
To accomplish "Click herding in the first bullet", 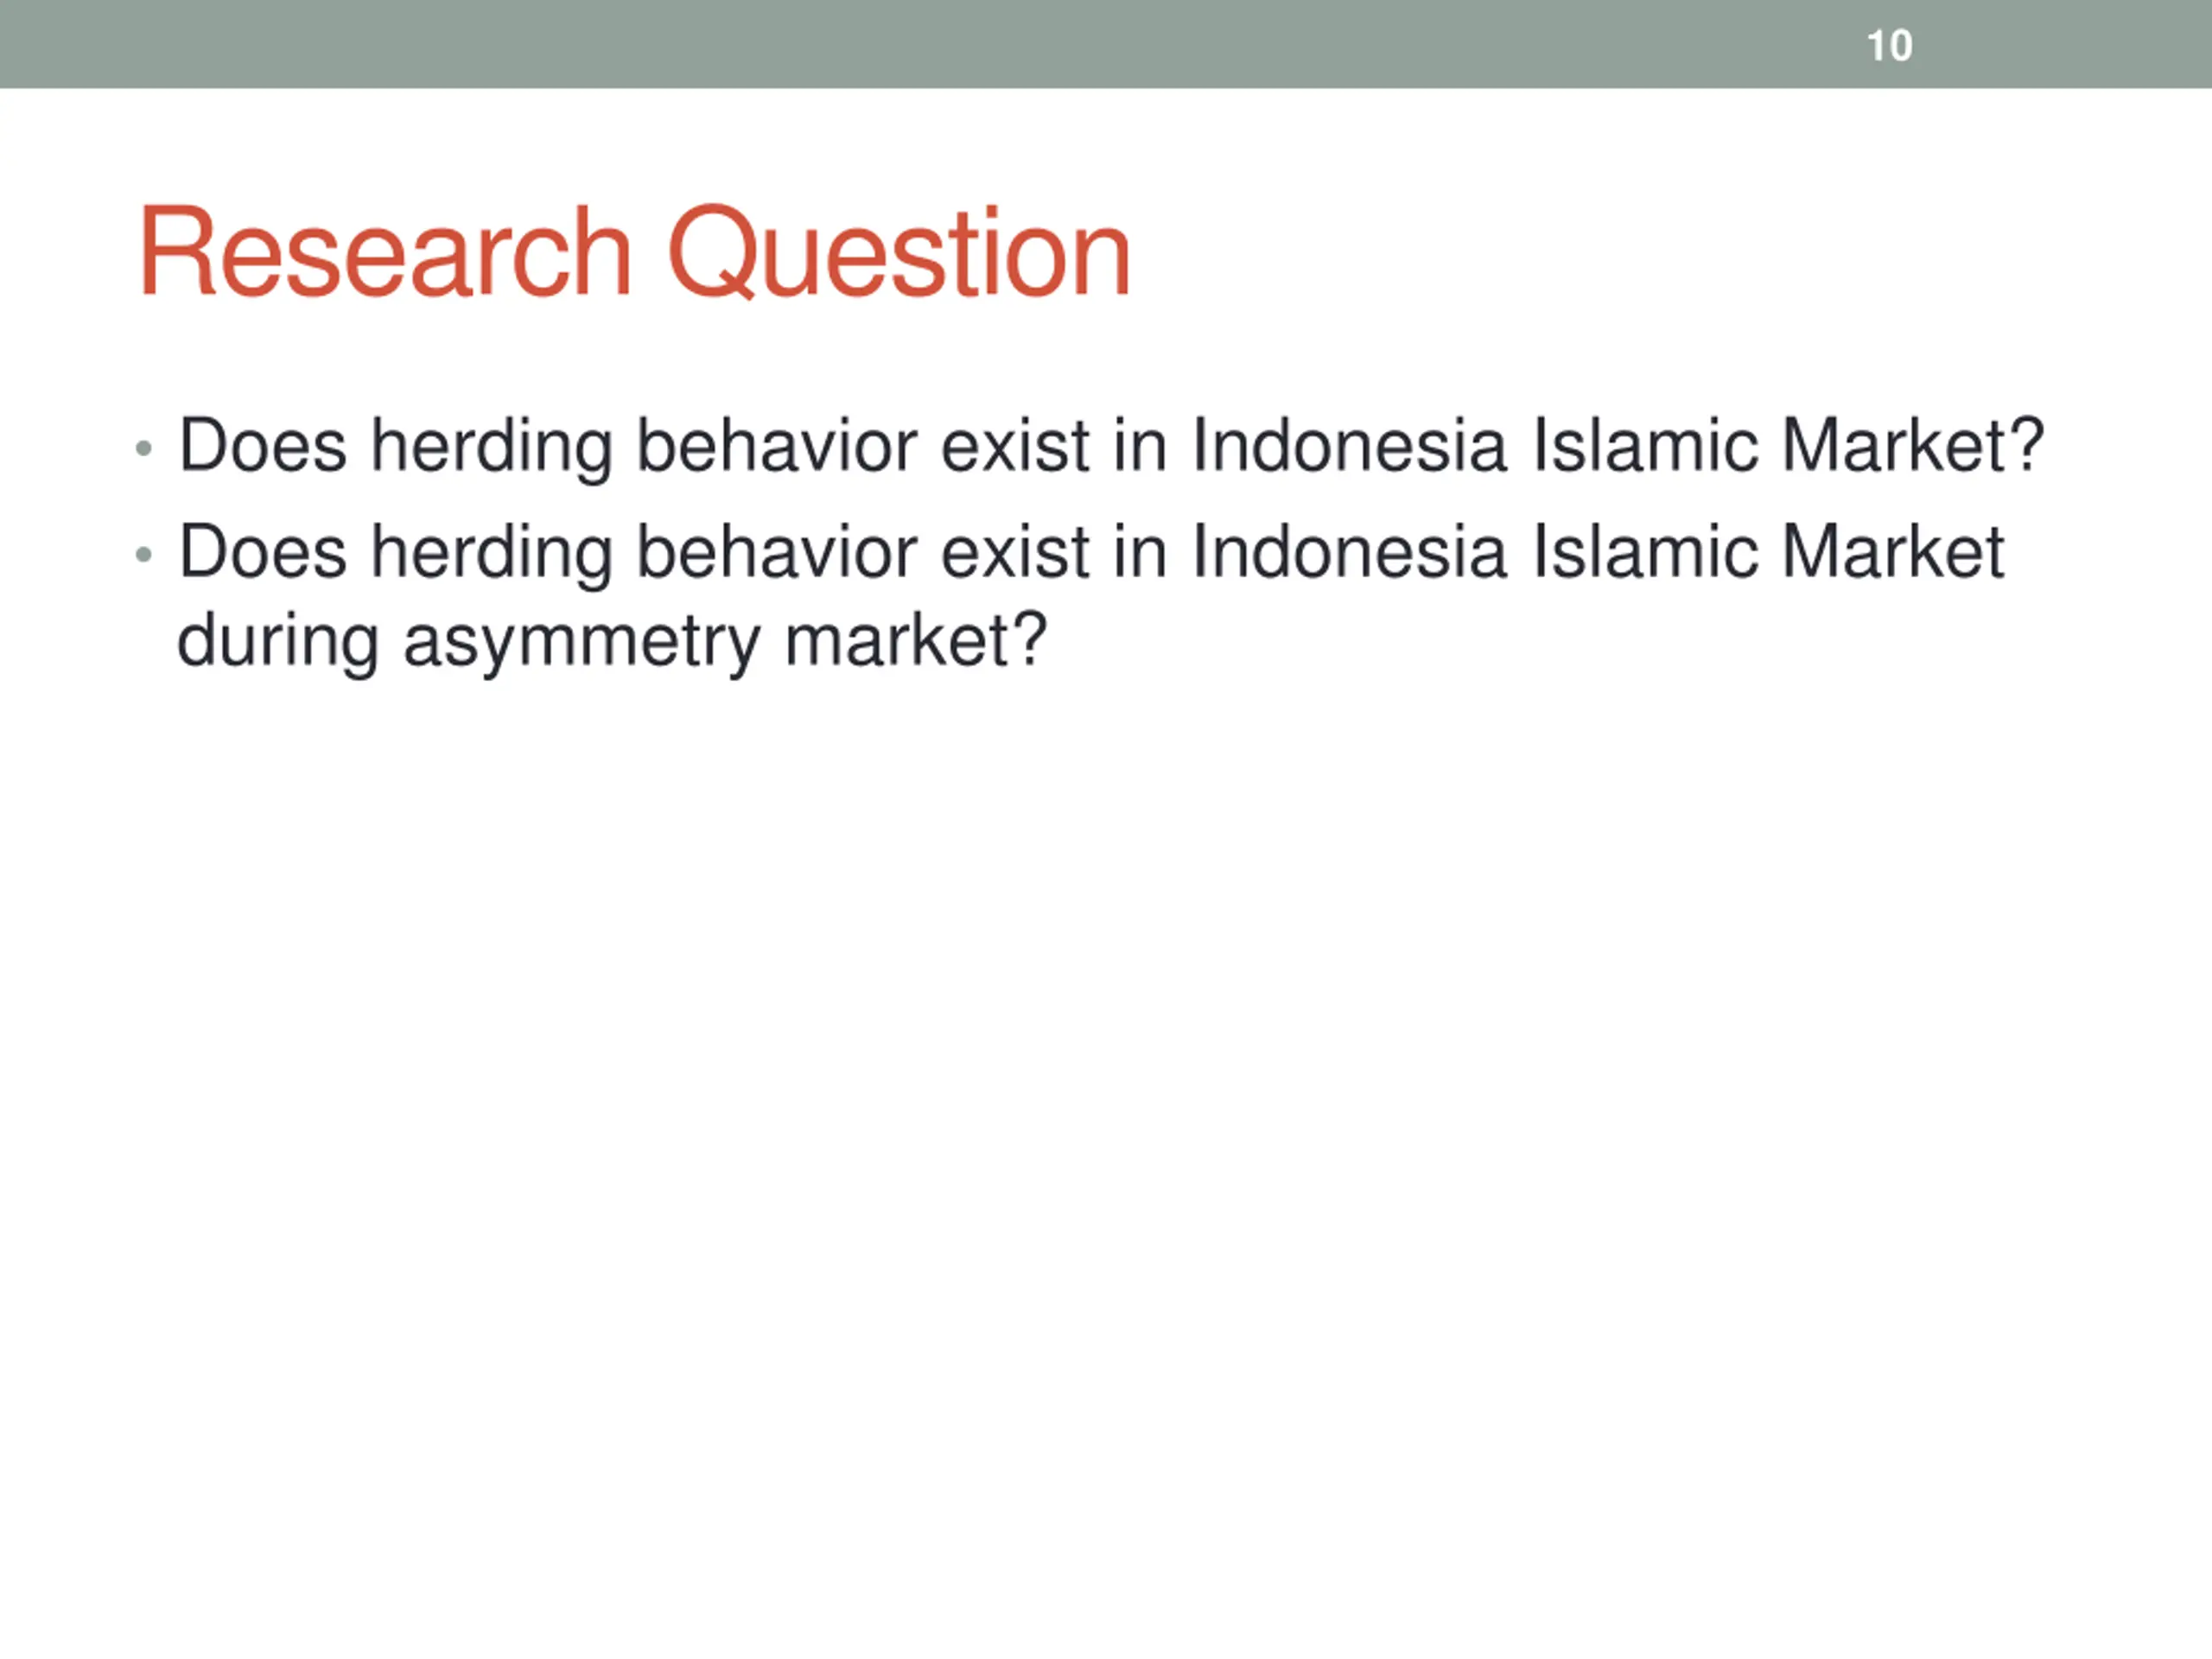I will (x=492, y=445).
